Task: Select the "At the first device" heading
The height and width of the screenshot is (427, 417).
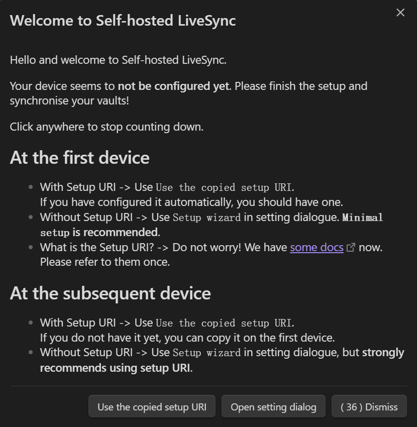Action: [x=79, y=157]
